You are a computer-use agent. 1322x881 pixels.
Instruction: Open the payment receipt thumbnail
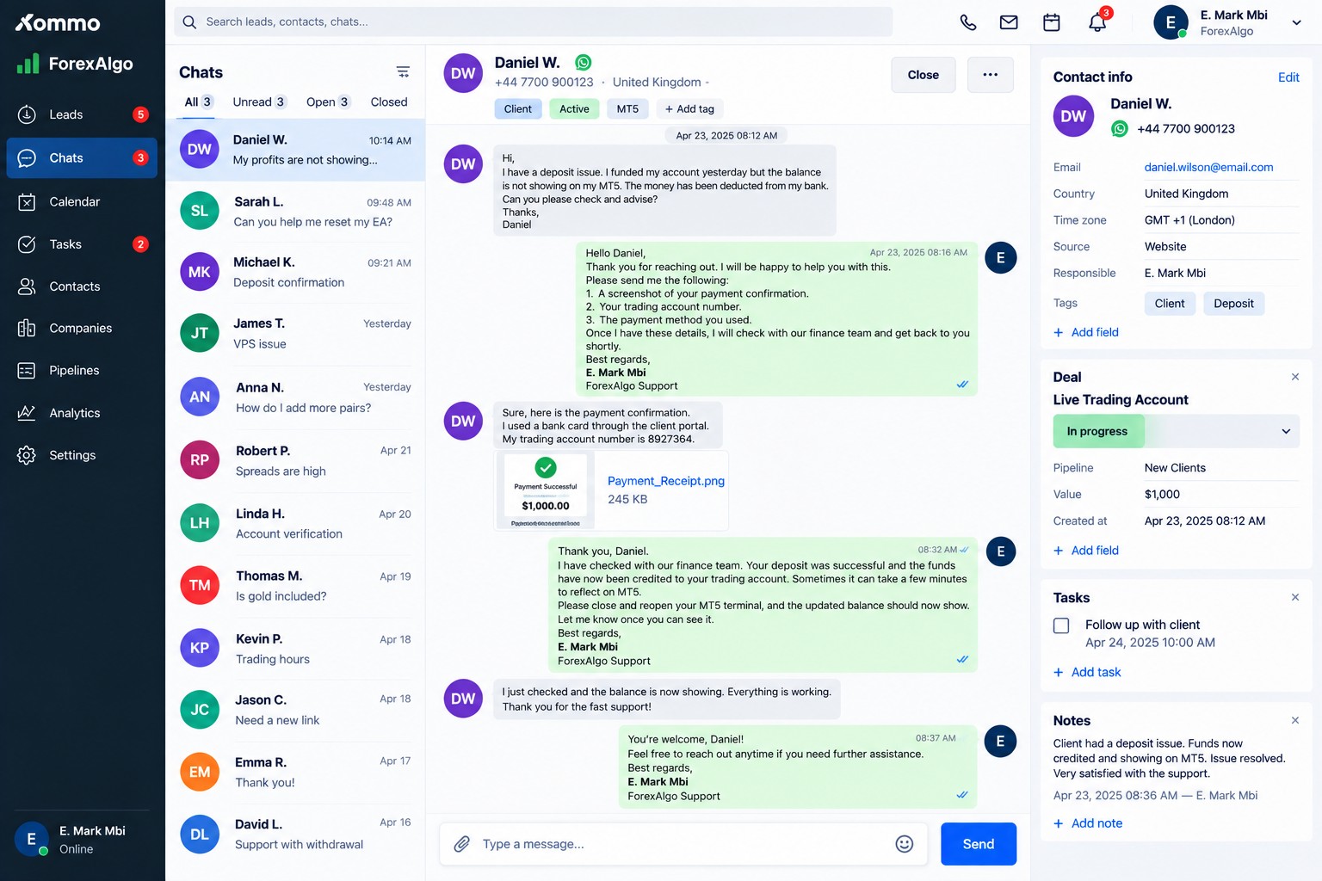(x=546, y=491)
